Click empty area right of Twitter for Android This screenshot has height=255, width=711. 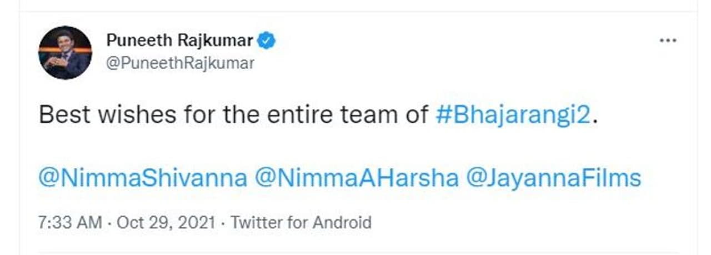[x=500, y=223]
